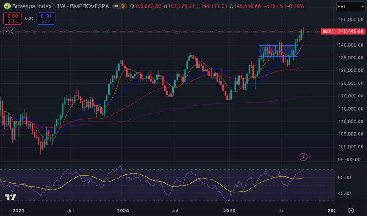Click the purple lightning bolt event icon
367x216 pixels.
[303, 157]
